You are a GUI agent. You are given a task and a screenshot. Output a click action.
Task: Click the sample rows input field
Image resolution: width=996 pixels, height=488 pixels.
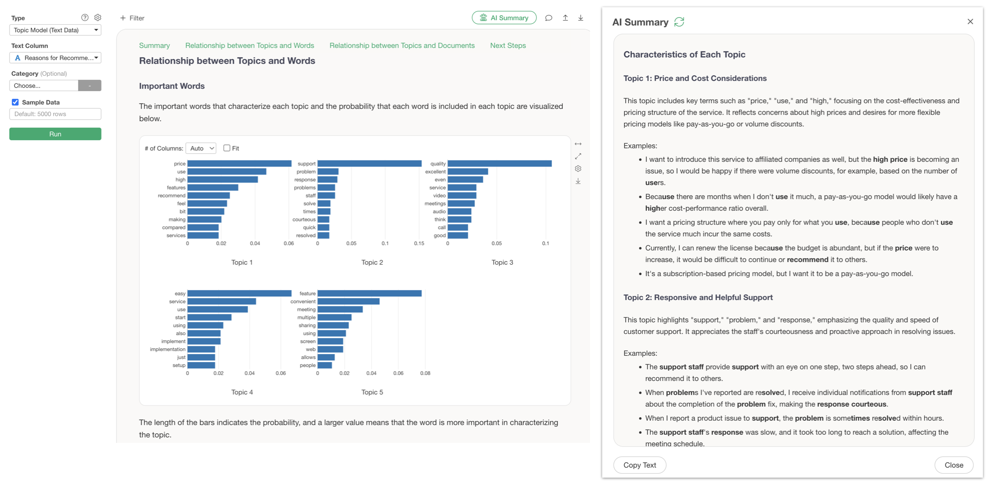pos(55,114)
